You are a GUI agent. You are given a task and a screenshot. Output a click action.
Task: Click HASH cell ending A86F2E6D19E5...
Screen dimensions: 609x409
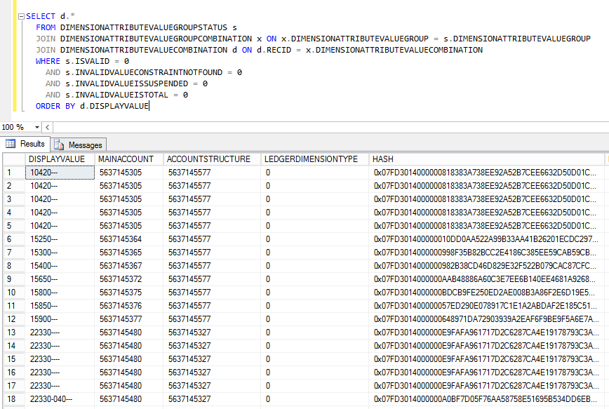tap(487, 293)
